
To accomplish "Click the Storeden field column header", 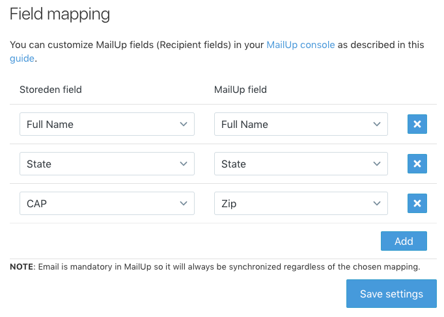I will pyautogui.click(x=51, y=90).
